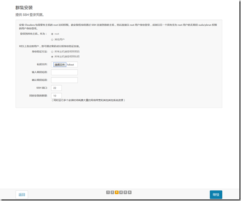Click the simultaneous installs field showing 10

pyautogui.click(x=56, y=96)
